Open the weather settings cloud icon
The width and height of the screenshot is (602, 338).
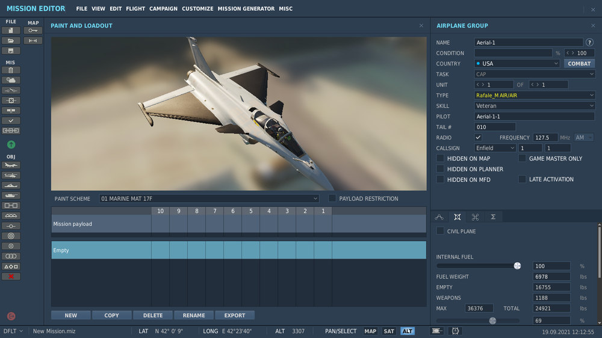coord(11,80)
